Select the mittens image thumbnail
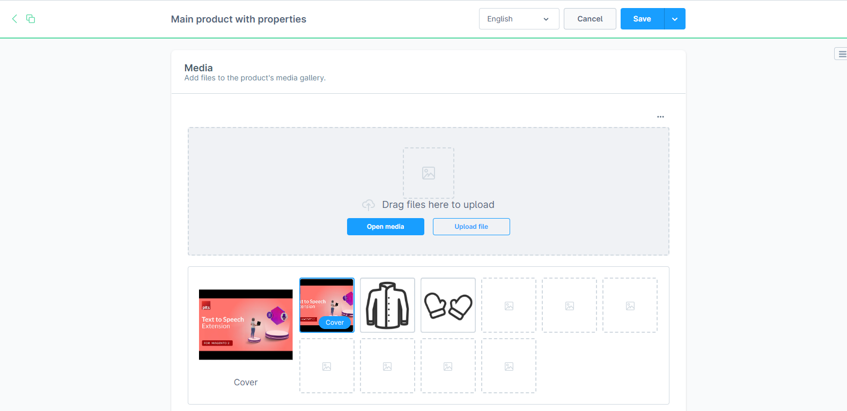The width and height of the screenshot is (847, 411). [x=448, y=305]
